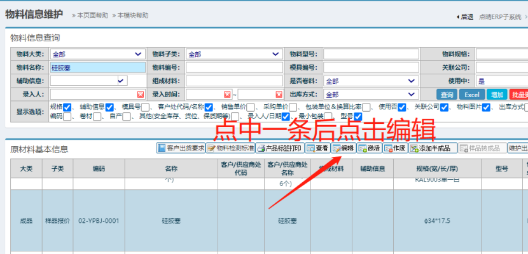
Task: Open 产品标签打印 label printing
Action: point(280,148)
